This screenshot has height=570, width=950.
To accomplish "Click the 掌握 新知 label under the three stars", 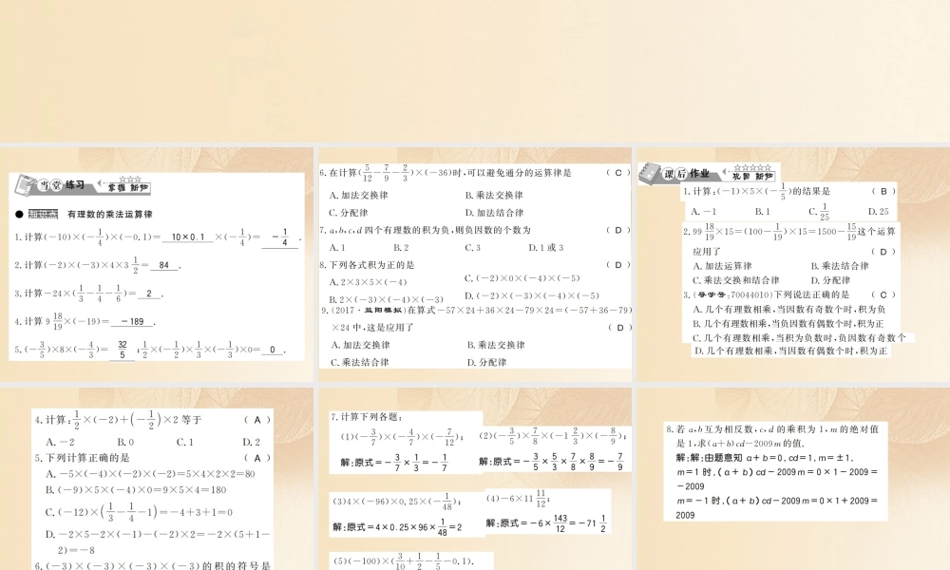I will tap(128, 188).
